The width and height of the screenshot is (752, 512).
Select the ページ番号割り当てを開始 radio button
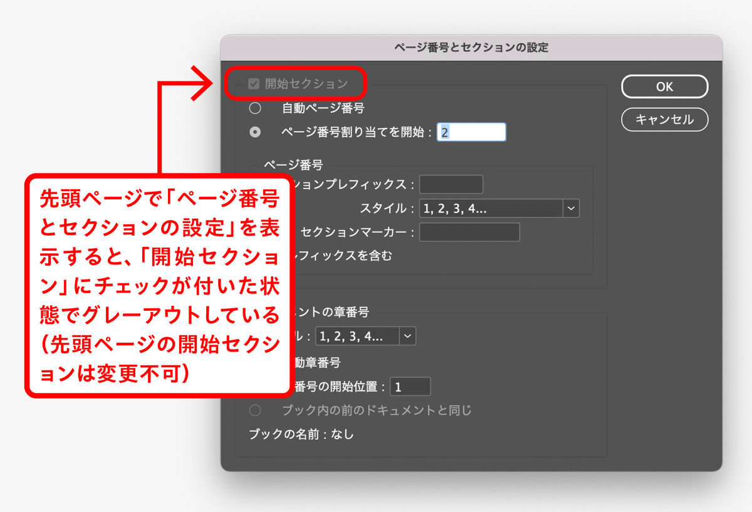(255, 132)
